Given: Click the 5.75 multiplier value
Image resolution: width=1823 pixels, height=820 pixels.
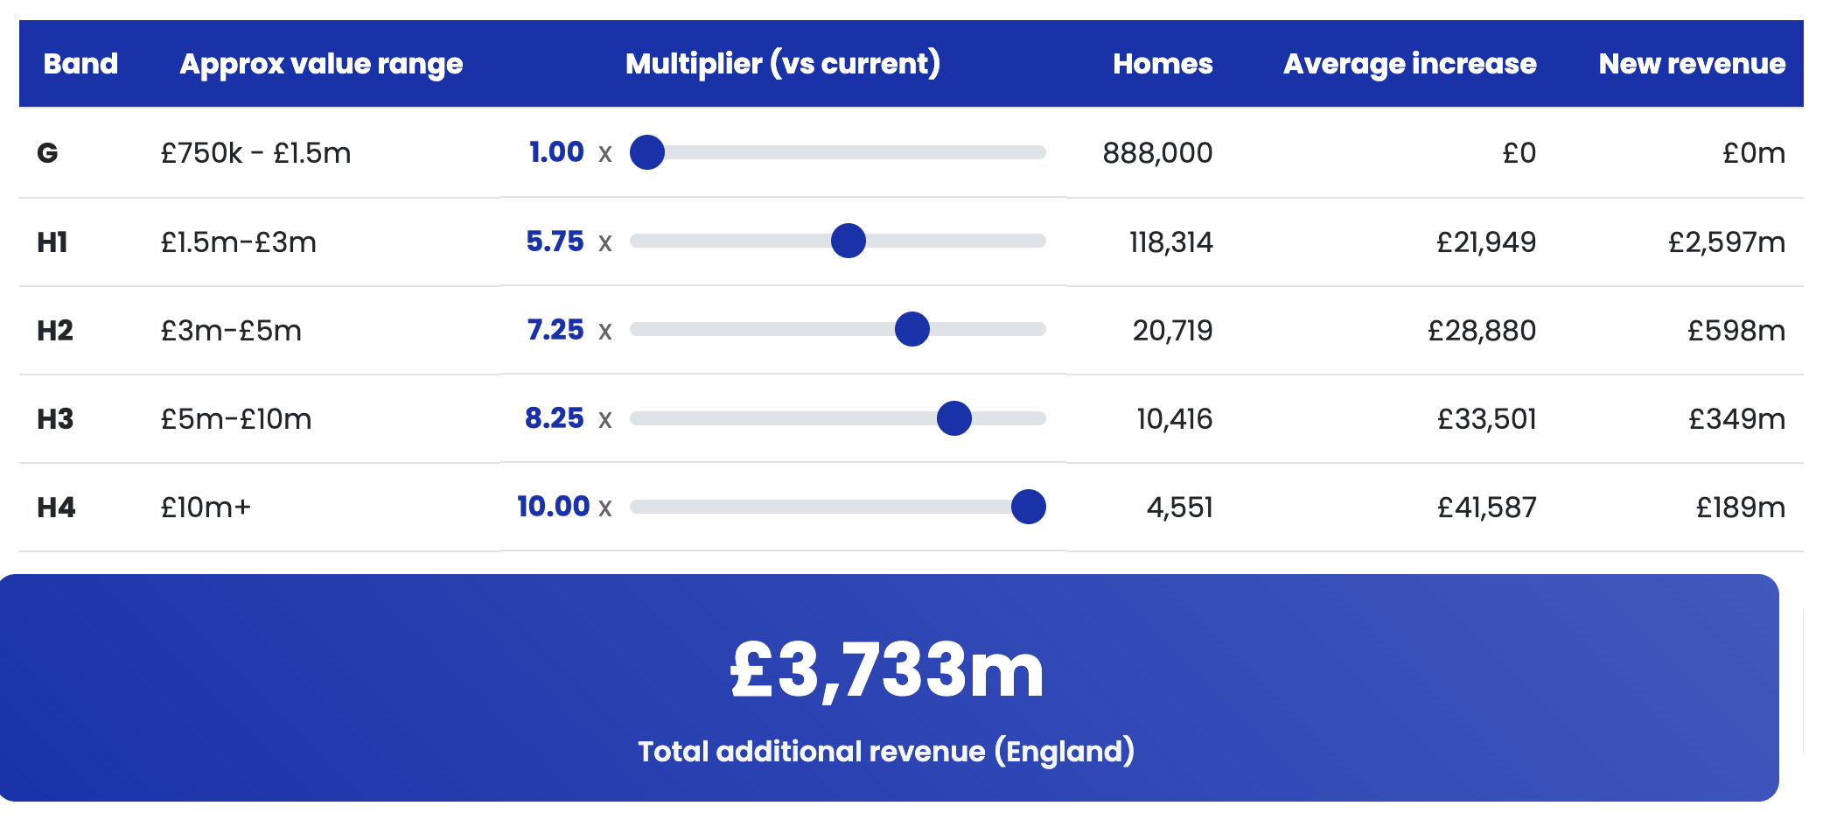Looking at the screenshot, I should point(555,241).
